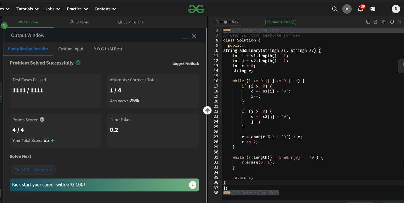Click line number 27 in gutter
The height and width of the screenshot is (203, 404).
click(x=216, y=137)
